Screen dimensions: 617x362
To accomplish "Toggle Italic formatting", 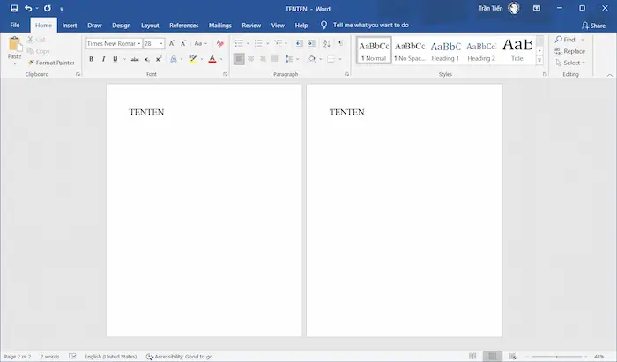I will 103,59.
